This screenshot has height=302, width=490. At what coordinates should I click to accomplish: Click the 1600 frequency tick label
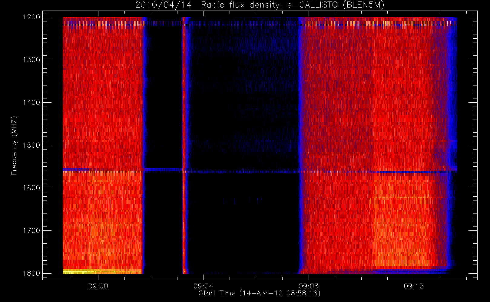coord(31,188)
